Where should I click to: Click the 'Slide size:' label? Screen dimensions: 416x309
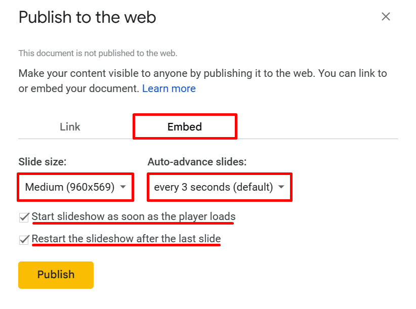43,162
